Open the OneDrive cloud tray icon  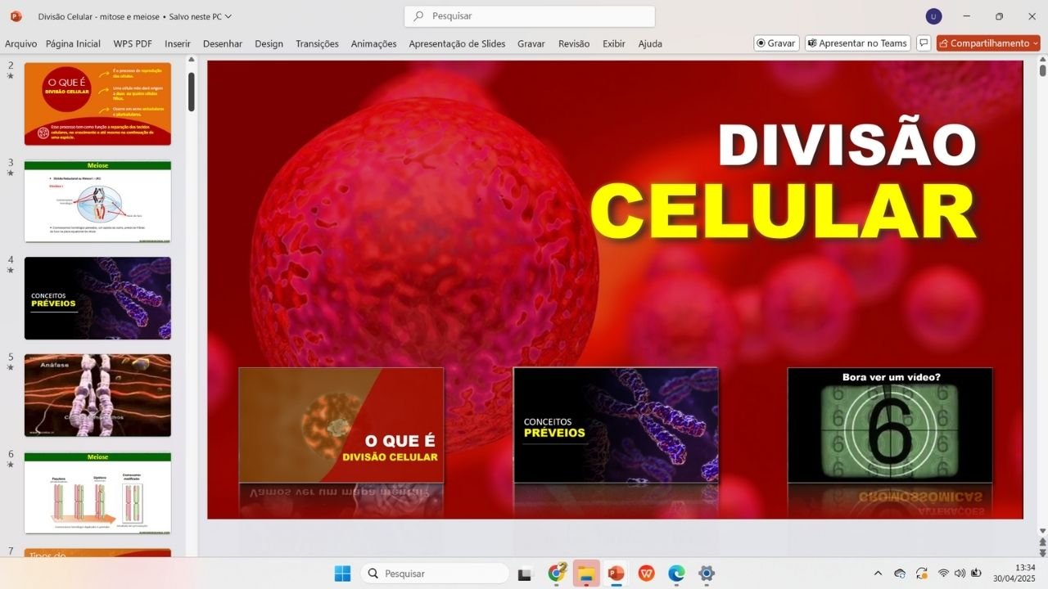pyautogui.click(x=900, y=573)
